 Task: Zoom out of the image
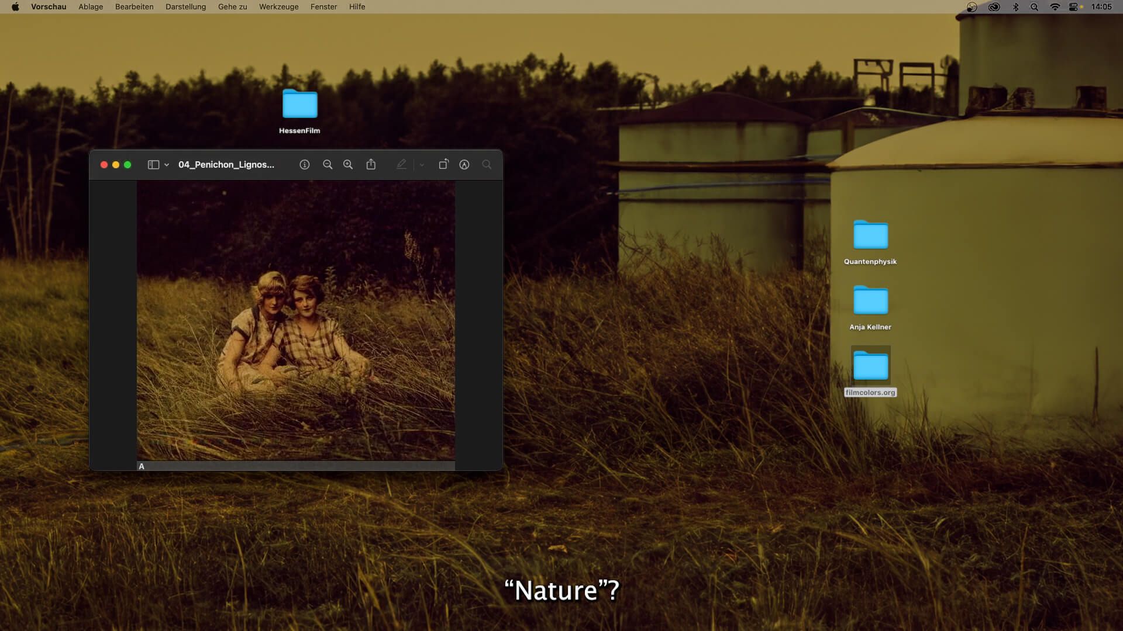click(x=328, y=165)
